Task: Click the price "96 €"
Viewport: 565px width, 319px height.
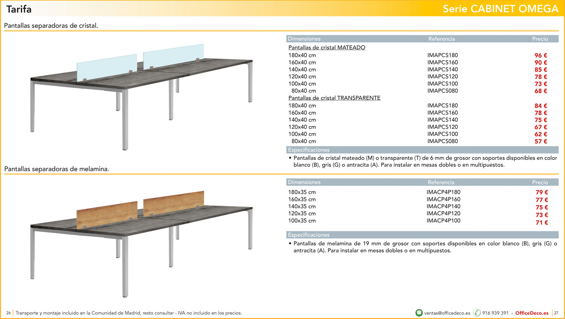Action: pos(541,56)
